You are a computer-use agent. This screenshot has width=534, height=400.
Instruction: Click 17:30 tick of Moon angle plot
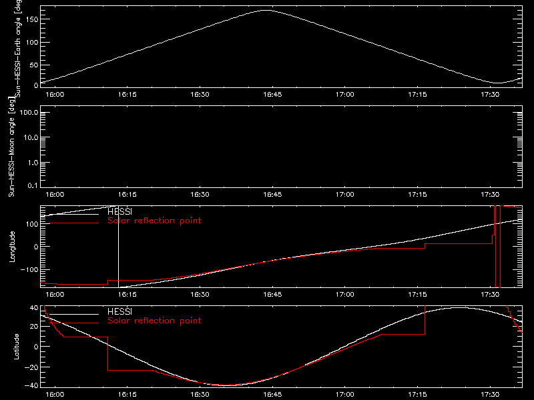pyautogui.click(x=490, y=195)
